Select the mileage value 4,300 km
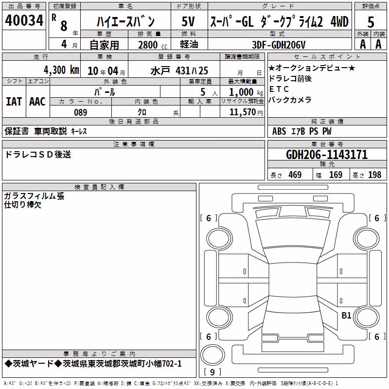The width and height of the screenshot is (389, 389). 61,70
